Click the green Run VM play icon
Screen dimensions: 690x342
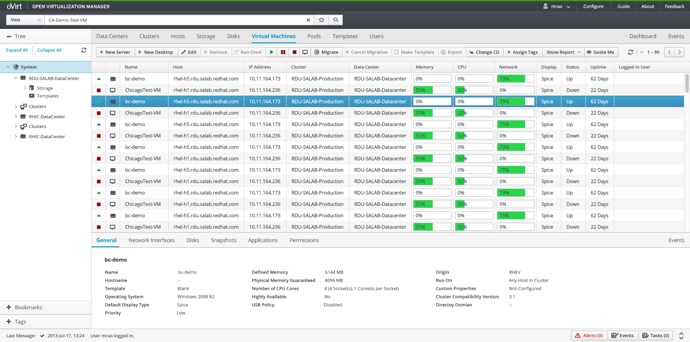[272, 52]
